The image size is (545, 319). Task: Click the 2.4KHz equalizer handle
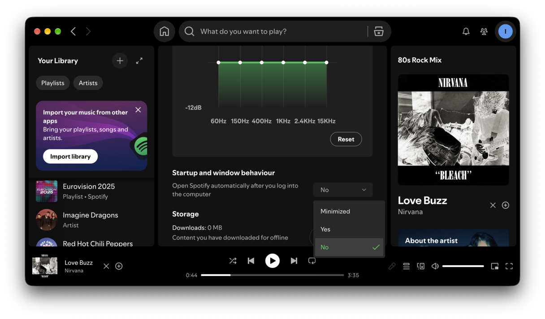click(x=305, y=63)
